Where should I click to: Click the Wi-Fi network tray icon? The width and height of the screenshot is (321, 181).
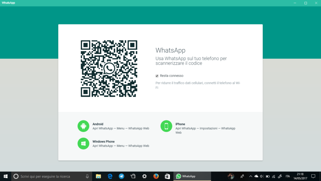click(274, 176)
